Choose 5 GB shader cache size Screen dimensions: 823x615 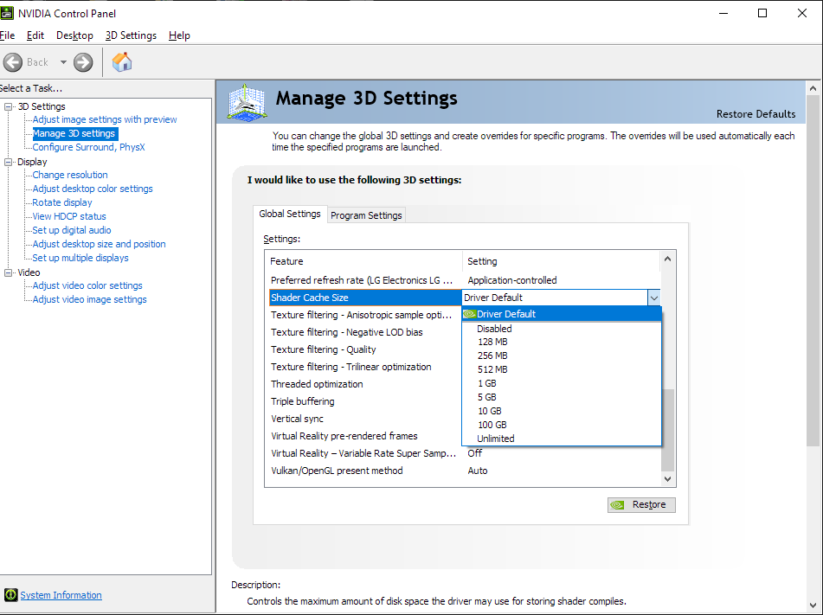[x=562, y=397]
